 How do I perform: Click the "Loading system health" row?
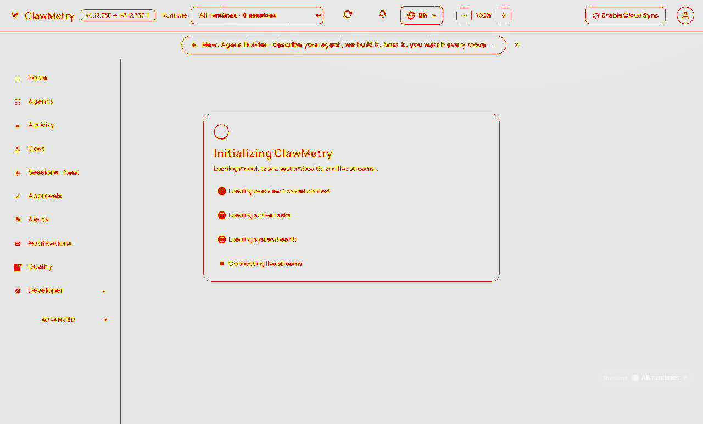(351, 239)
